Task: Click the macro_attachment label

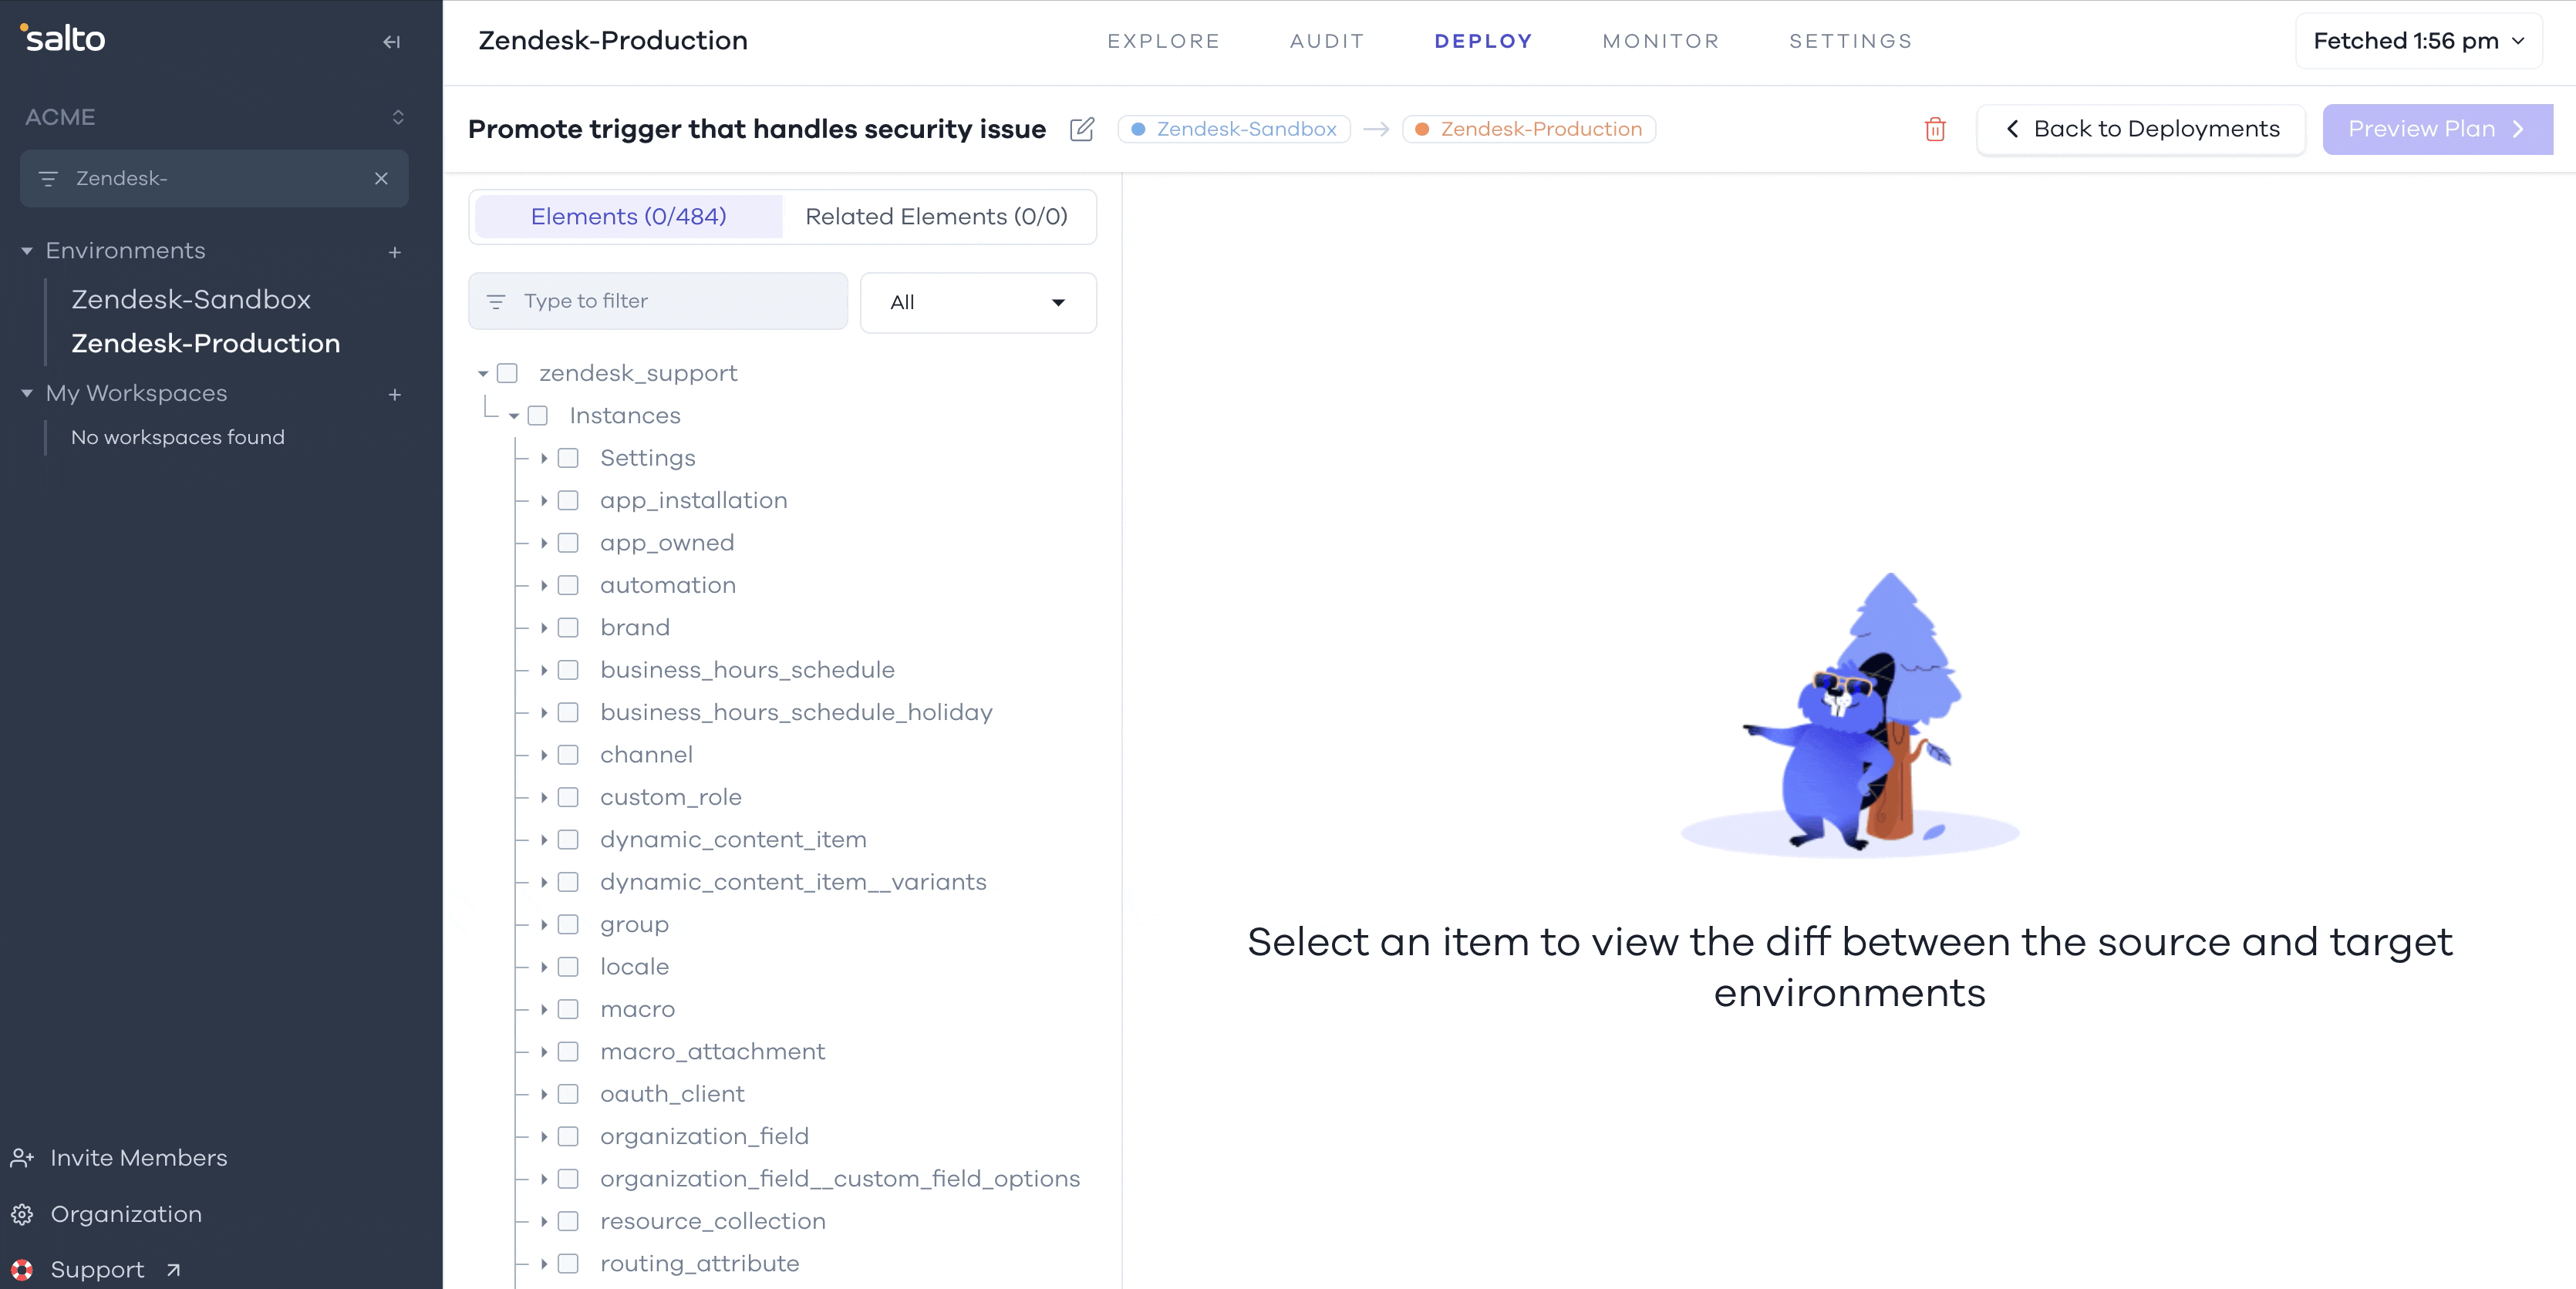Action: tap(712, 1052)
